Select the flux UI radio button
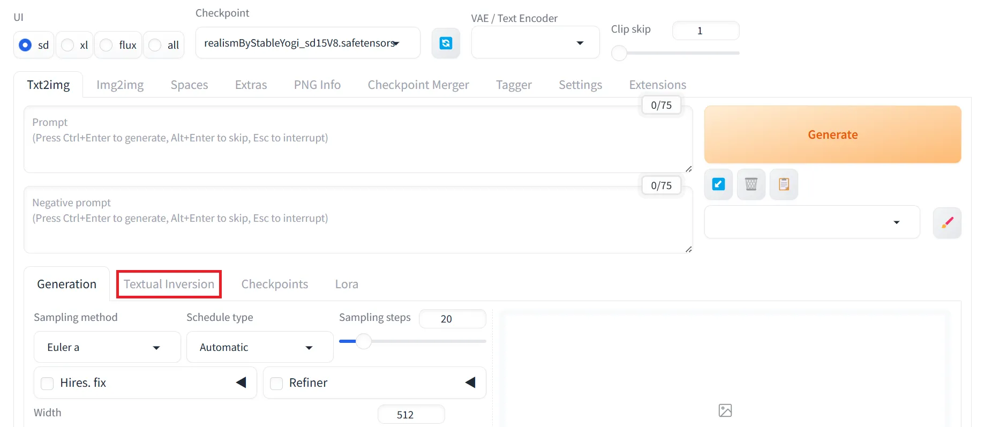Screen dimensions: 984x427 [x=107, y=45]
